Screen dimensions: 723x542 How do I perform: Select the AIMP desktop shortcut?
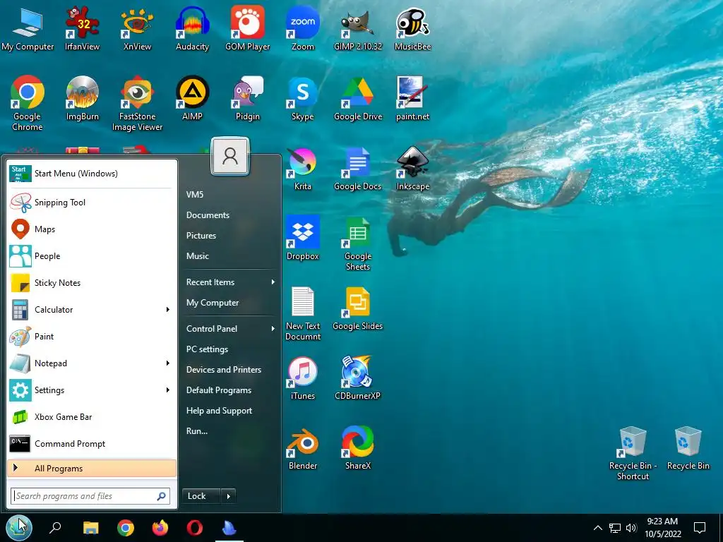pos(192,97)
